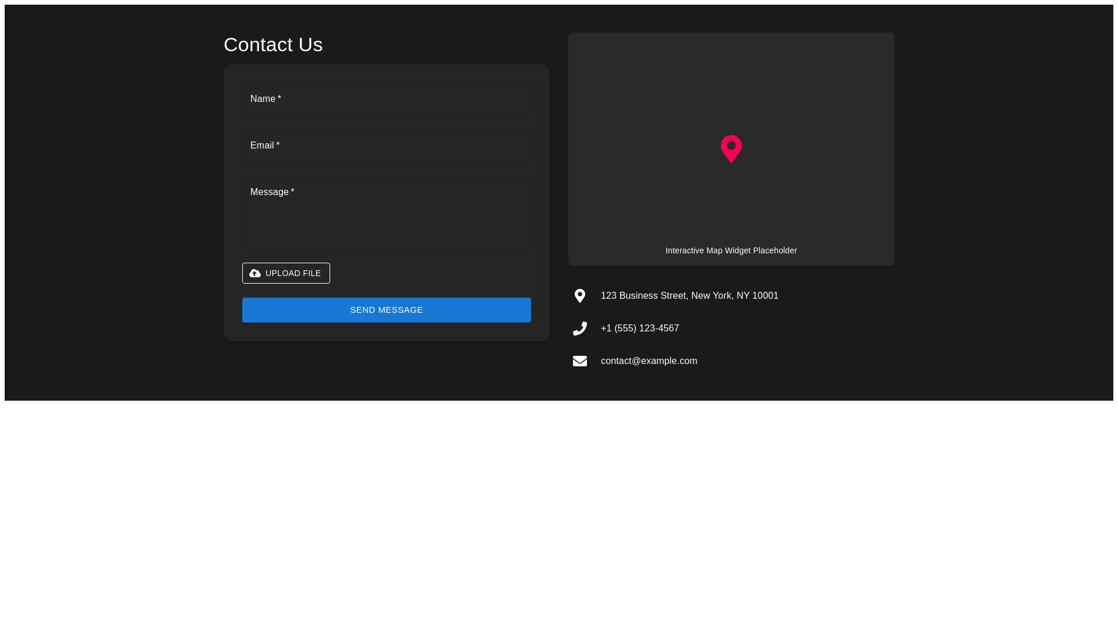Click the Interactive Map Widget Placeholder text
Screen dimensions: 1118x629
pos(731,250)
